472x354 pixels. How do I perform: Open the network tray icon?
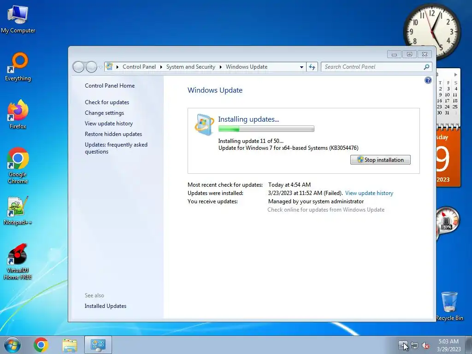tap(414, 346)
